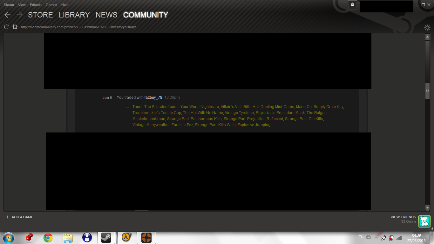434x244 pixels.
Task: Click Physician's Procedure Mask link
Action: coord(280,113)
